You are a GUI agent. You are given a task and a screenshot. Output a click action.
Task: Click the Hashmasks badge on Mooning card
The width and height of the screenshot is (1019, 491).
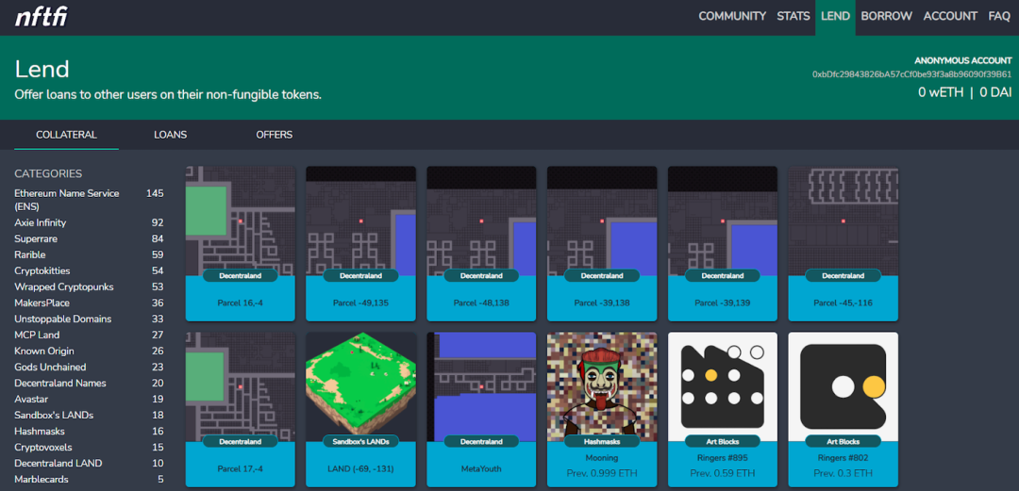click(602, 442)
